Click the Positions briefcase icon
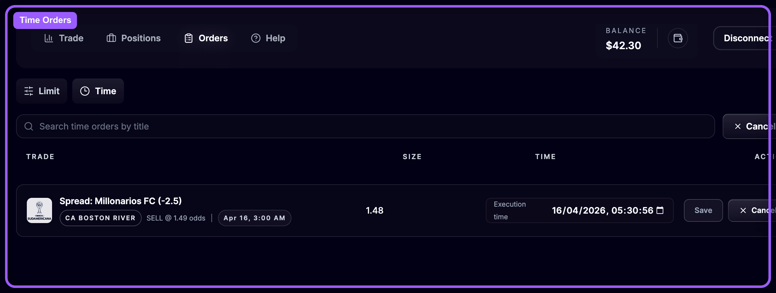 coord(111,38)
